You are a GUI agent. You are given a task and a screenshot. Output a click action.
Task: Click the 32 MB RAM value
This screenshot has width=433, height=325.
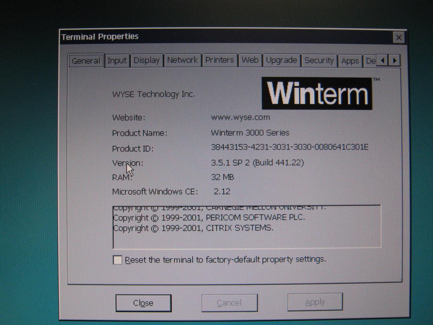tap(222, 177)
